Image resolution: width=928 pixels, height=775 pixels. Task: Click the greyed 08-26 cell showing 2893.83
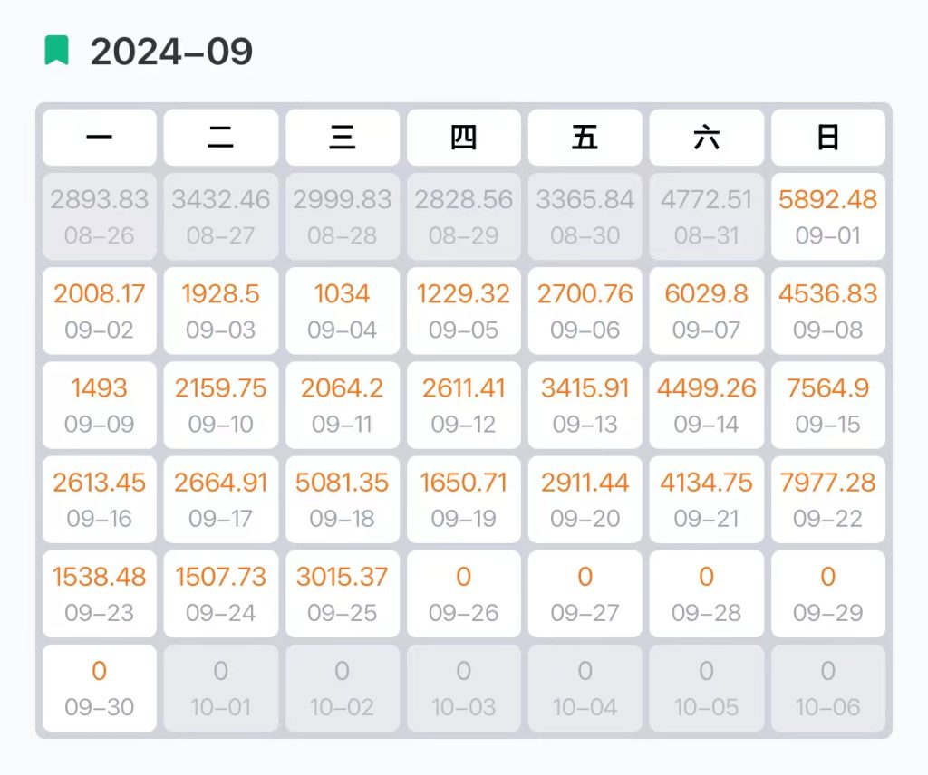click(100, 216)
